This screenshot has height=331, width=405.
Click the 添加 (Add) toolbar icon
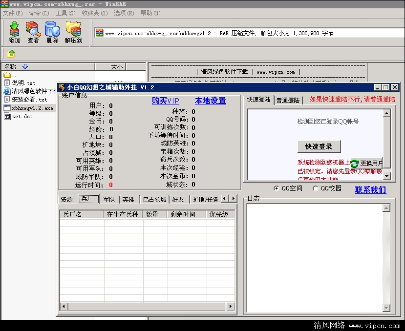click(x=14, y=32)
